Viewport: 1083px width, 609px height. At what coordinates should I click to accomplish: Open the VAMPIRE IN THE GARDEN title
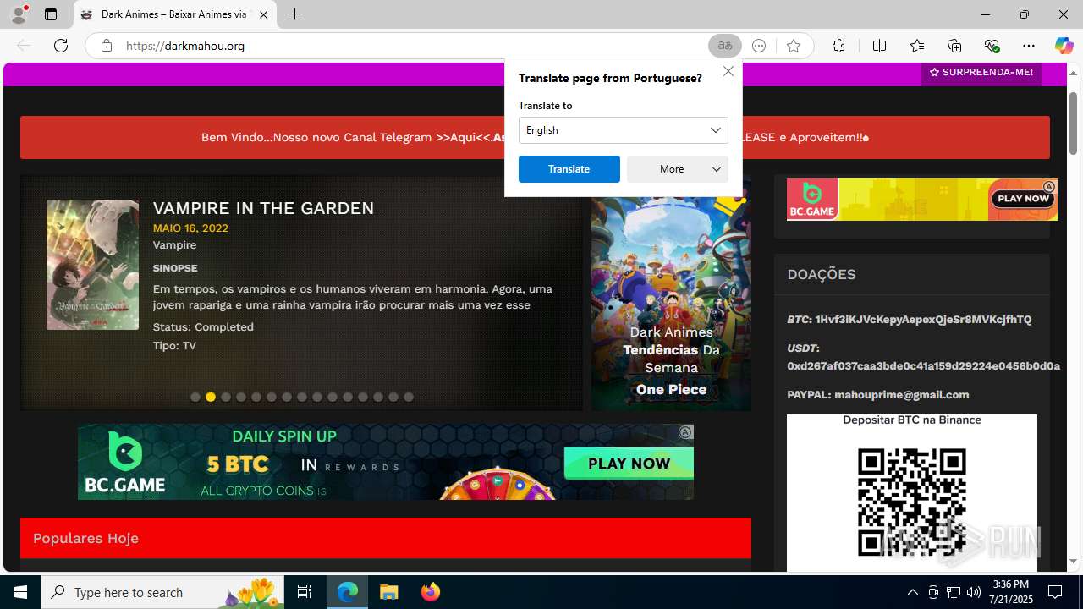click(x=263, y=208)
